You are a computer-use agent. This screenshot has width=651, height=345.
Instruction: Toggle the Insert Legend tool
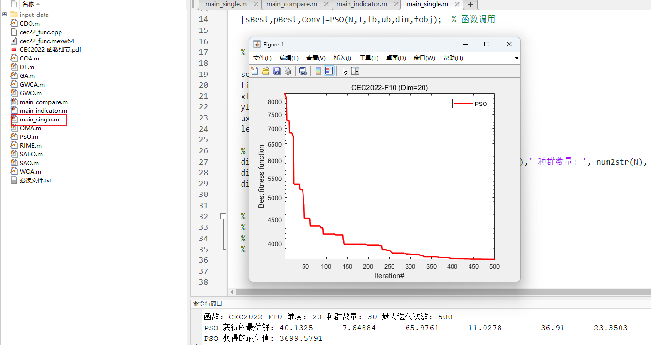[x=329, y=71]
